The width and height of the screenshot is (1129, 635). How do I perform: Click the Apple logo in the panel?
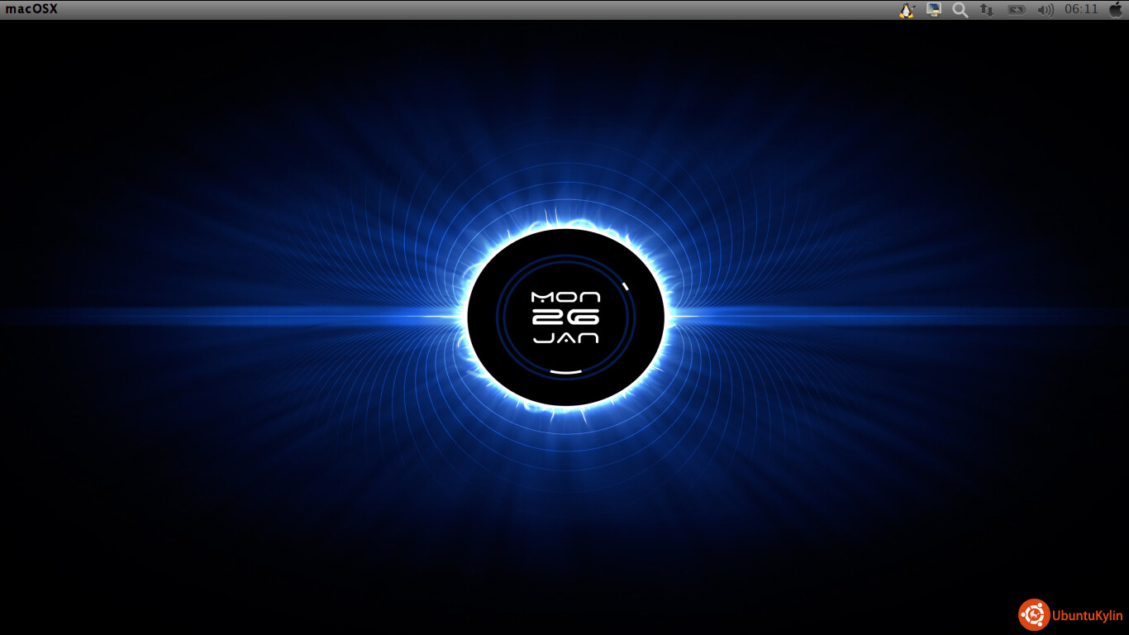click(1115, 10)
